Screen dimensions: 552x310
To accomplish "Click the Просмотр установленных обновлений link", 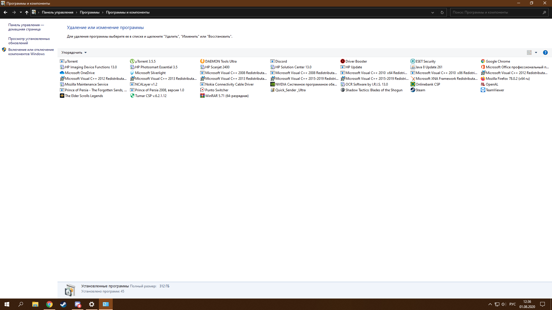I will 29,40.
